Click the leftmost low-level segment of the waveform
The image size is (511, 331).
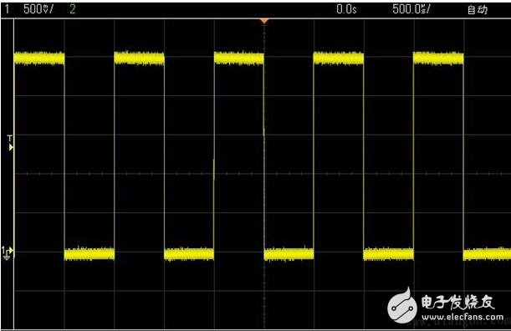[89, 253]
